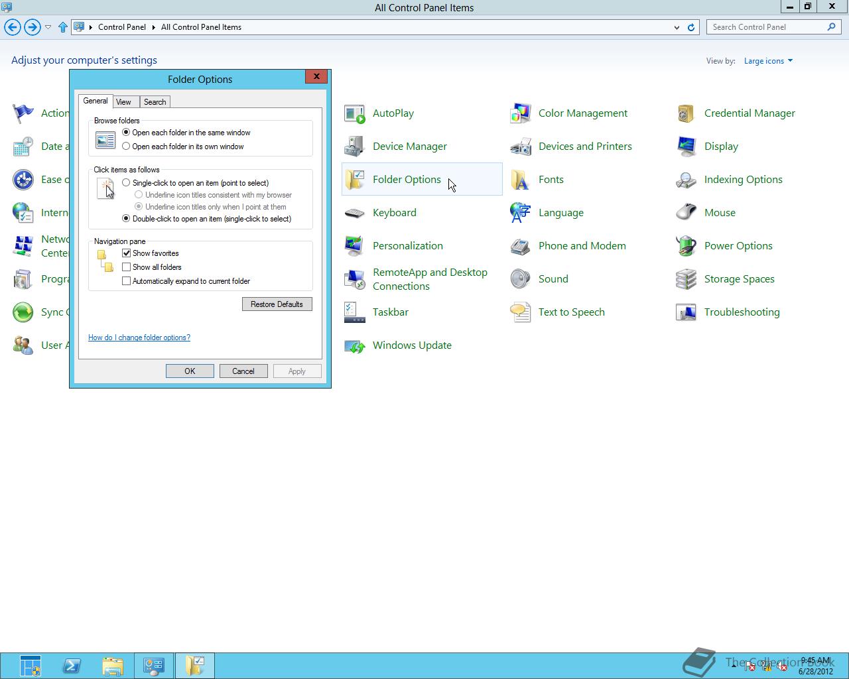Image resolution: width=849 pixels, height=679 pixels.
Task: Open the Devices and Printers icon
Action: coord(521,147)
